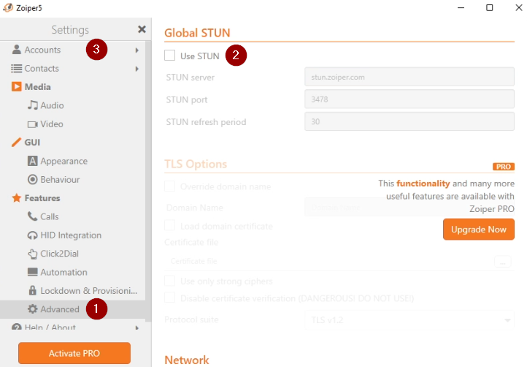The image size is (527, 367).
Task: Click the Upgrade Now button
Action: [479, 230]
